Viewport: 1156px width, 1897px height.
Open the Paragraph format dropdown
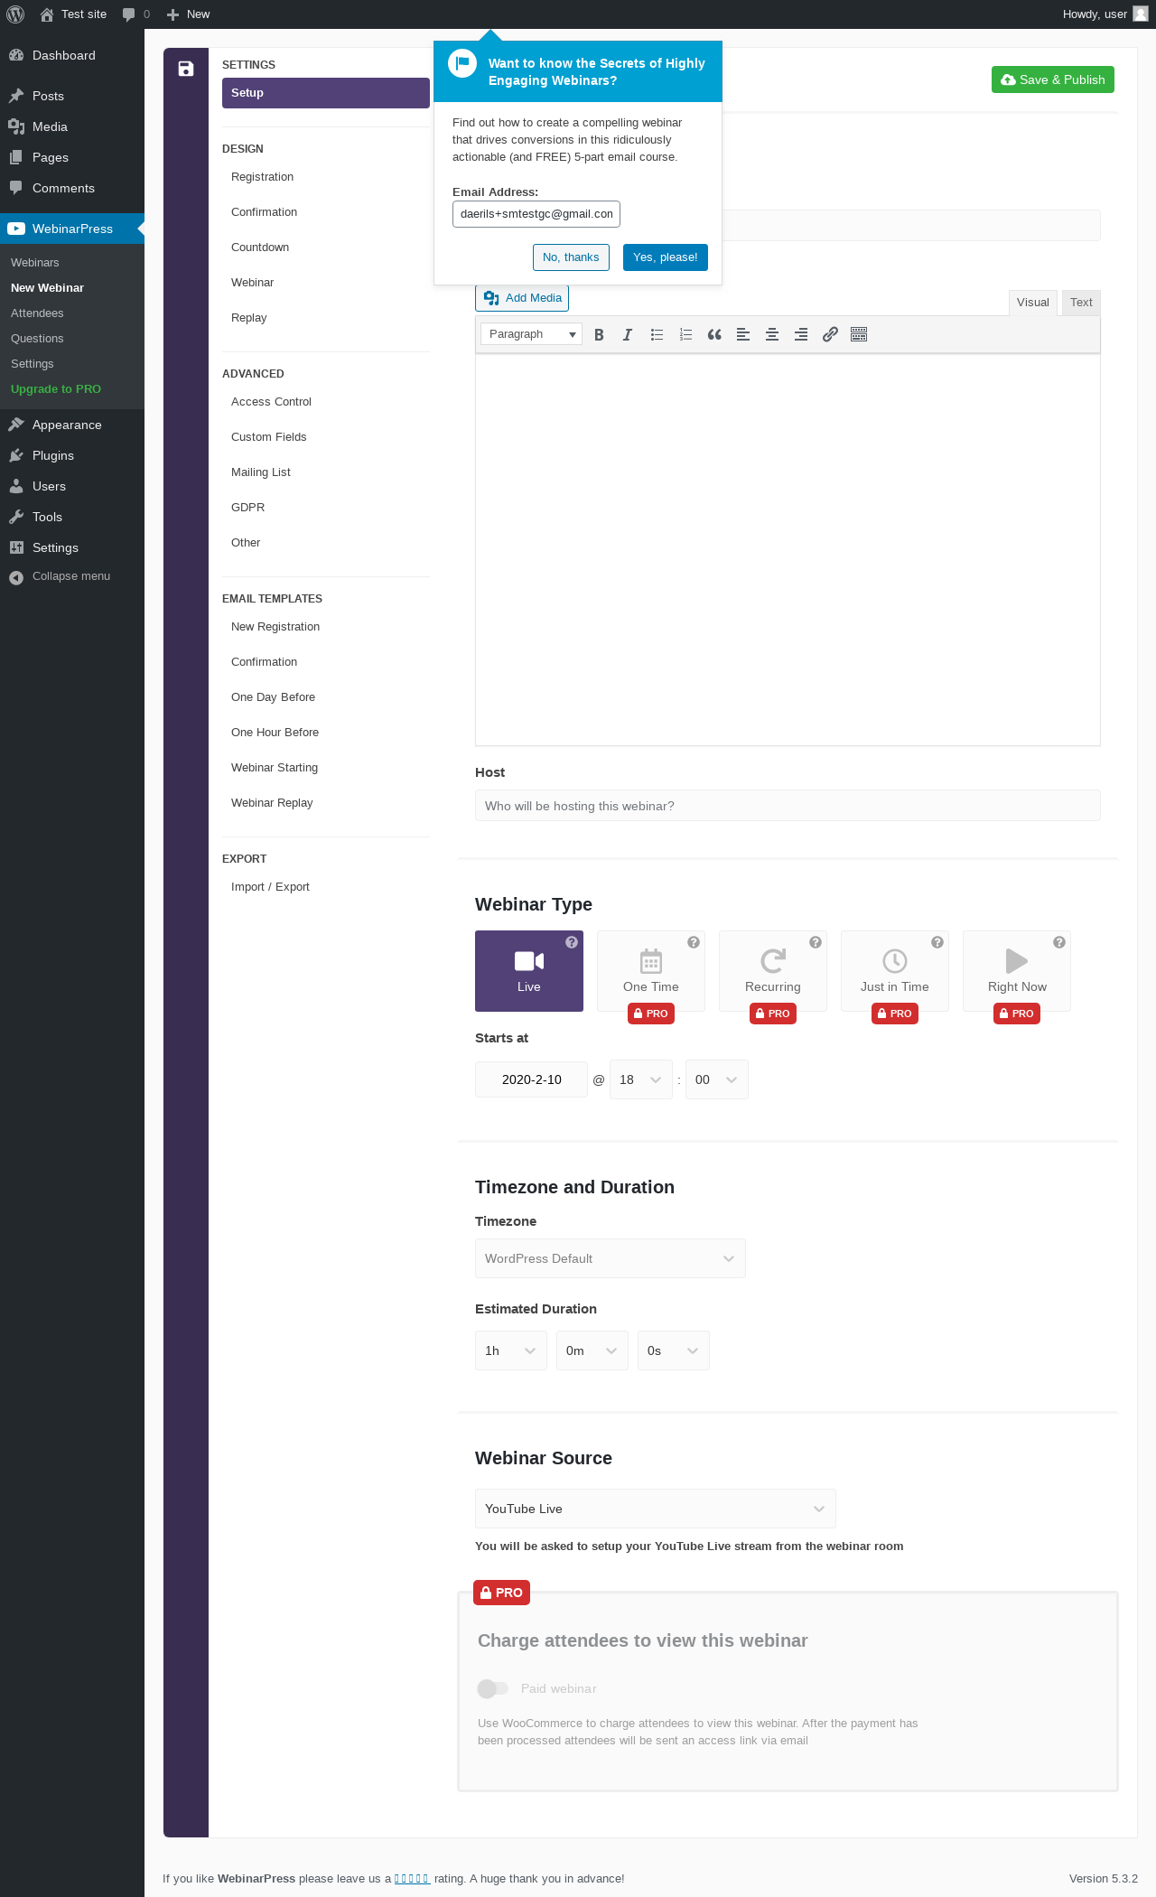(x=531, y=334)
